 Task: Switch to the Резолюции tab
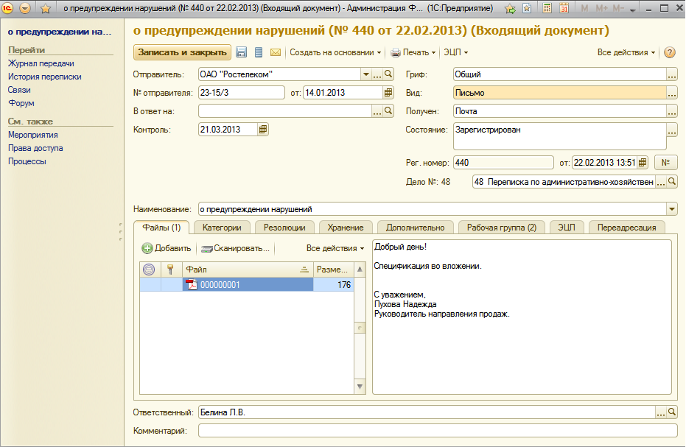point(284,228)
